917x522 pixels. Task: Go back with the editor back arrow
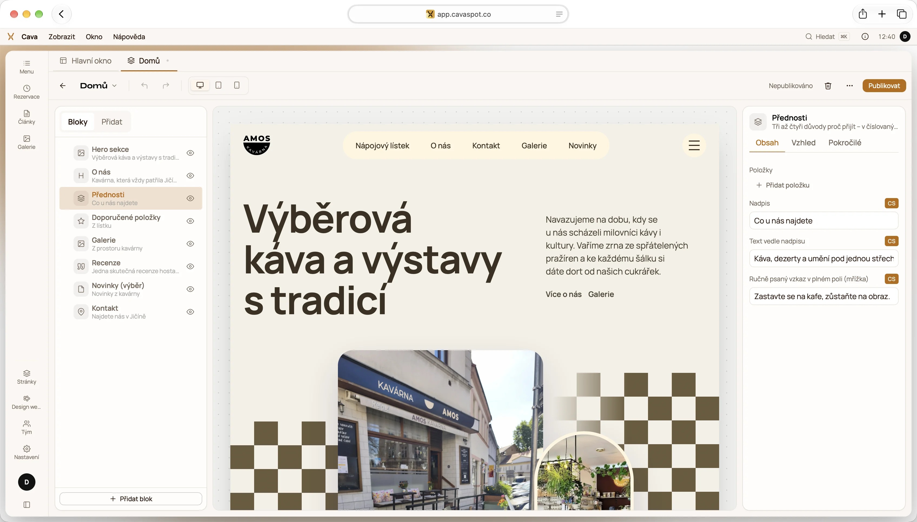click(63, 86)
